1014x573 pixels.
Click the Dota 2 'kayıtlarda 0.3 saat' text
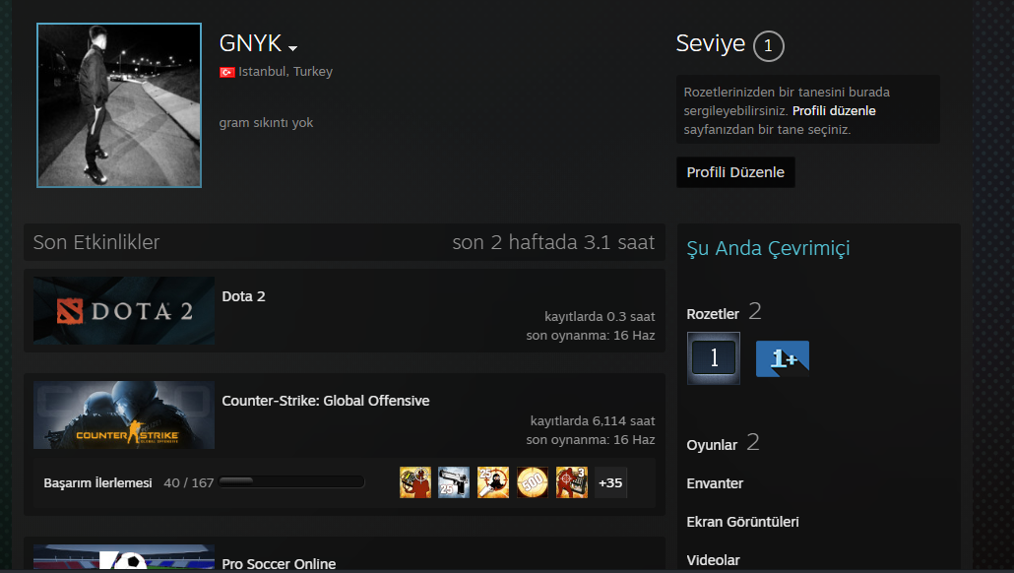click(600, 316)
